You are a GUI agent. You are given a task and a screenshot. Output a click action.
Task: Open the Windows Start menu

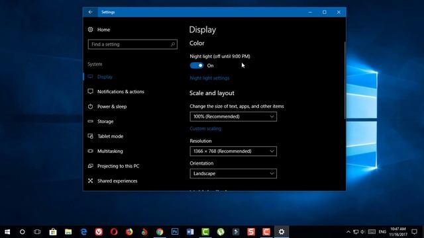[x=7, y=232]
